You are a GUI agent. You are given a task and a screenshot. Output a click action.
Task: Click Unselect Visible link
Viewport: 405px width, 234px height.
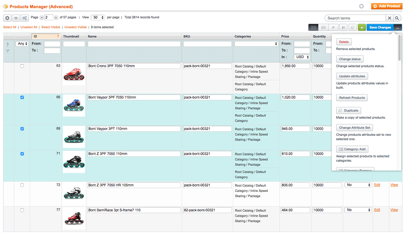coord(75,27)
